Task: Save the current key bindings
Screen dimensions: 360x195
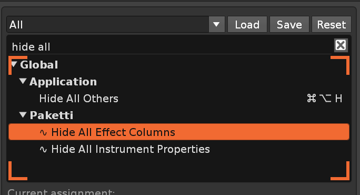Action: coord(289,24)
